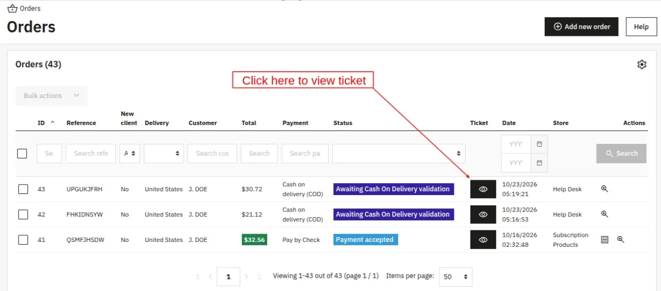This screenshot has height=291, width=661.
Task: Open the orders table settings gear
Action: point(642,64)
